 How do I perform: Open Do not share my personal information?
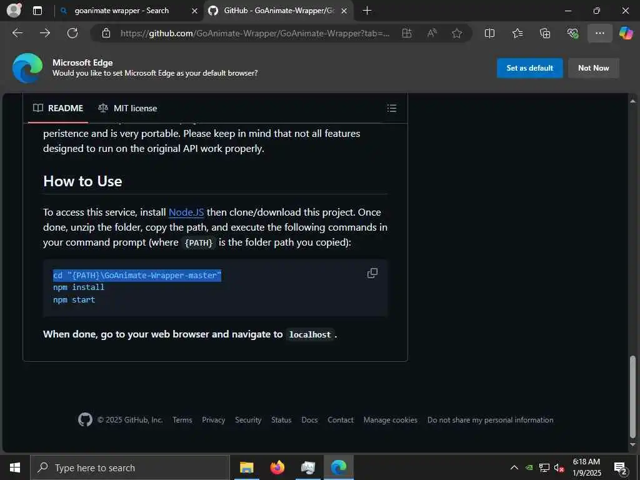pos(490,420)
